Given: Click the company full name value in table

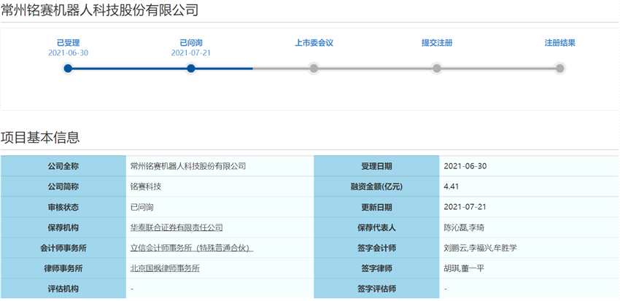Looking at the screenshot, I should pos(188,166).
